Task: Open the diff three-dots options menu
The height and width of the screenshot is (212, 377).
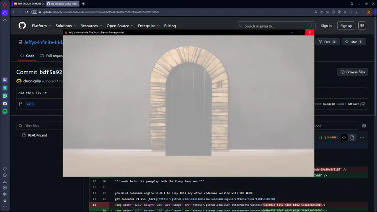Action: [362, 137]
